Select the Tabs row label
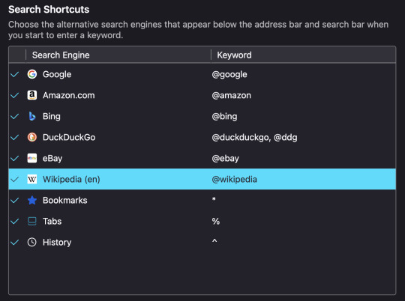The width and height of the screenshot is (405, 301). 52,222
